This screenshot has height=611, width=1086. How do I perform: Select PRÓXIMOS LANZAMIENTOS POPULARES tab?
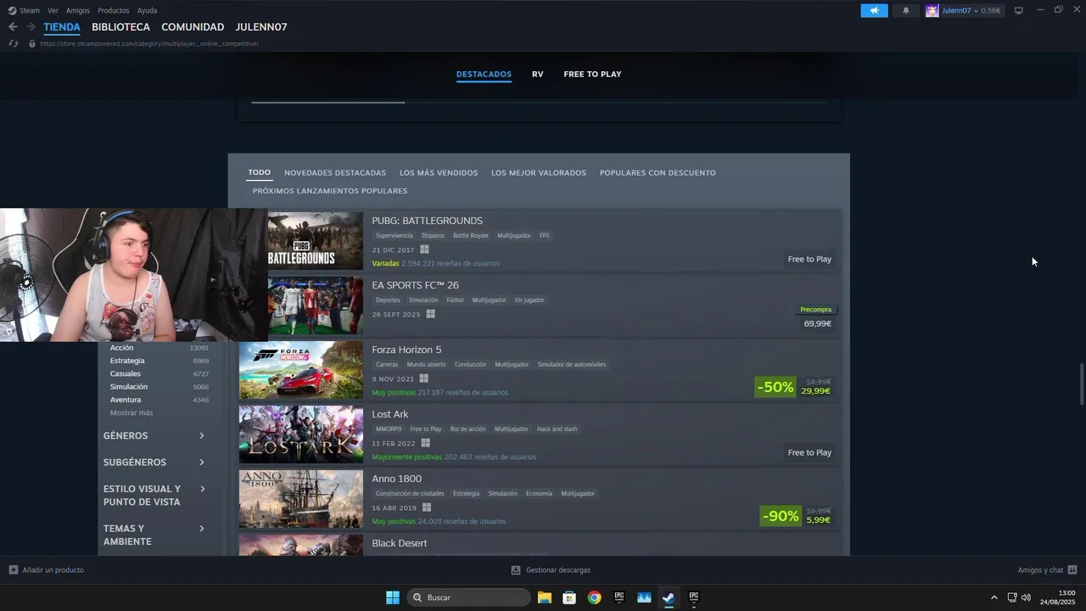[330, 191]
